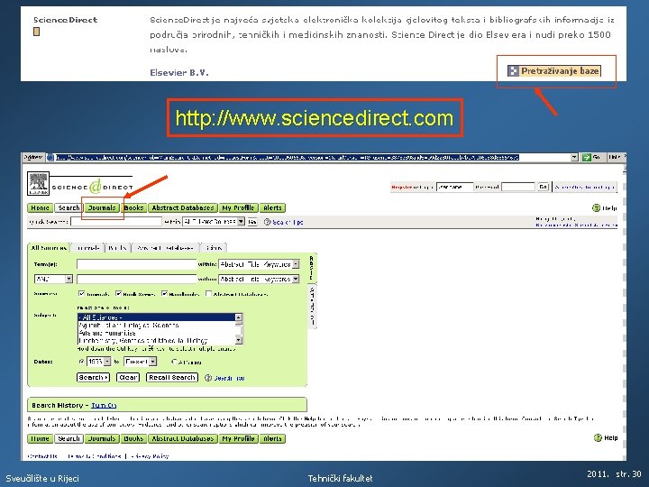Toggle the Handbooks source checkbox
Screen dimensions: 649x487
[164, 294]
